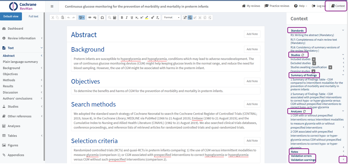Click Add Note next to Background

[252, 49]
